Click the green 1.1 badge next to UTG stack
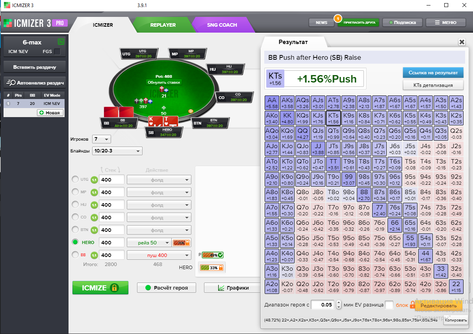Viewport: 473px width, 334px height. [94, 180]
